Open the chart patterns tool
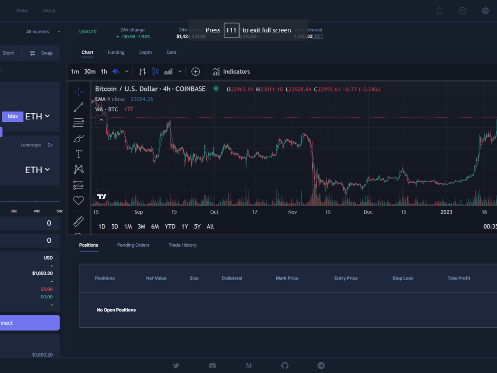Viewport: 497px width, 373px height. click(79, 169)
